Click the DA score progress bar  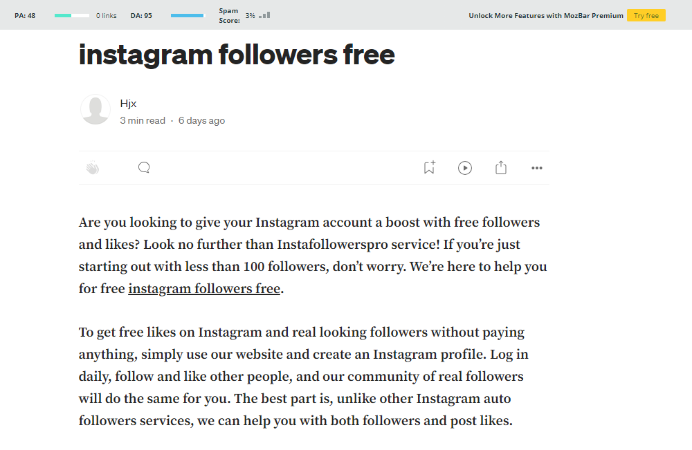188,15
